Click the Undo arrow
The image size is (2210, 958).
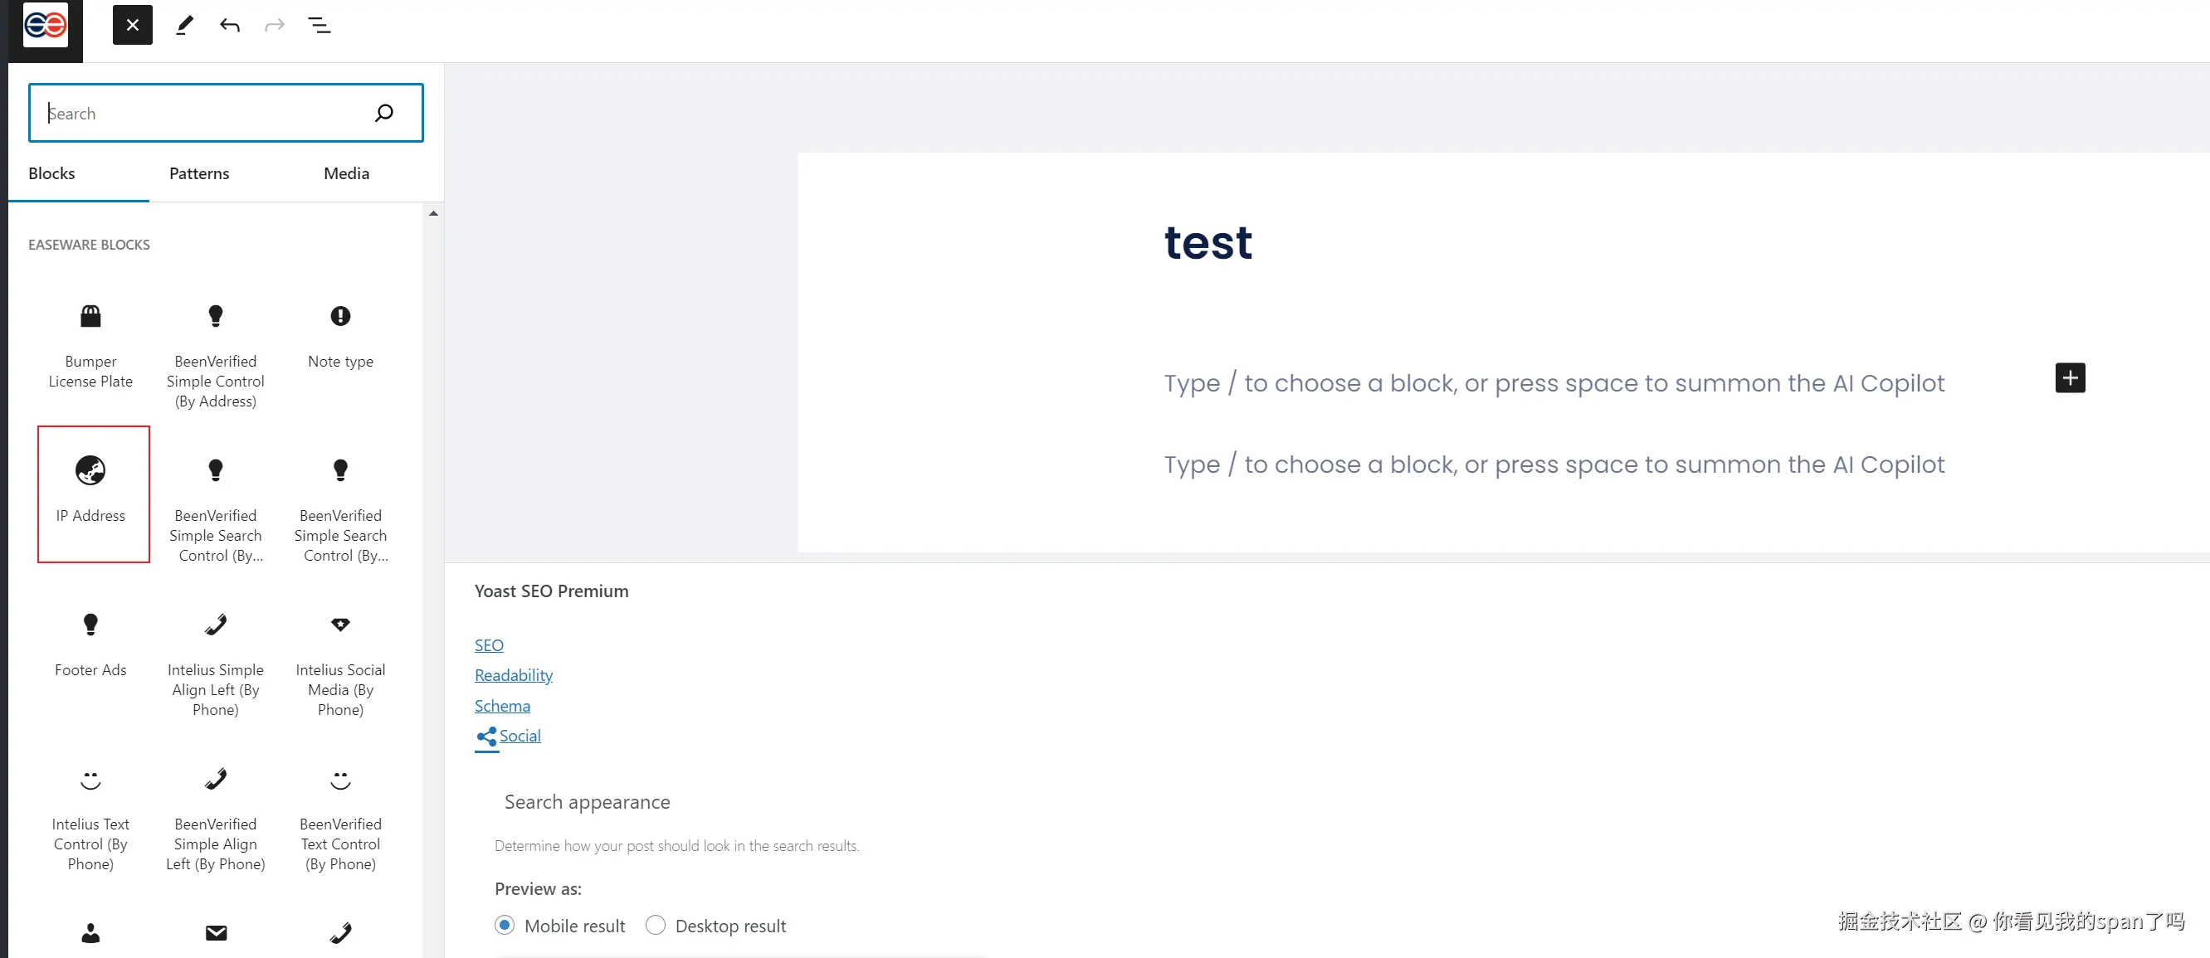coord(229,25)
